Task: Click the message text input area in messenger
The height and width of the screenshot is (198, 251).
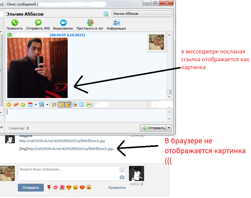Action: [86, 115]
